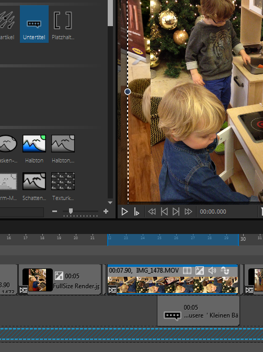Jump to the next item
This screenshot has height=352, width=263.
(176, 212)
